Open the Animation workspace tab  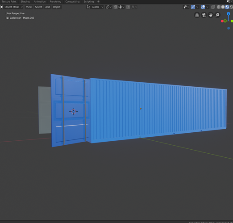coord(40,2)
